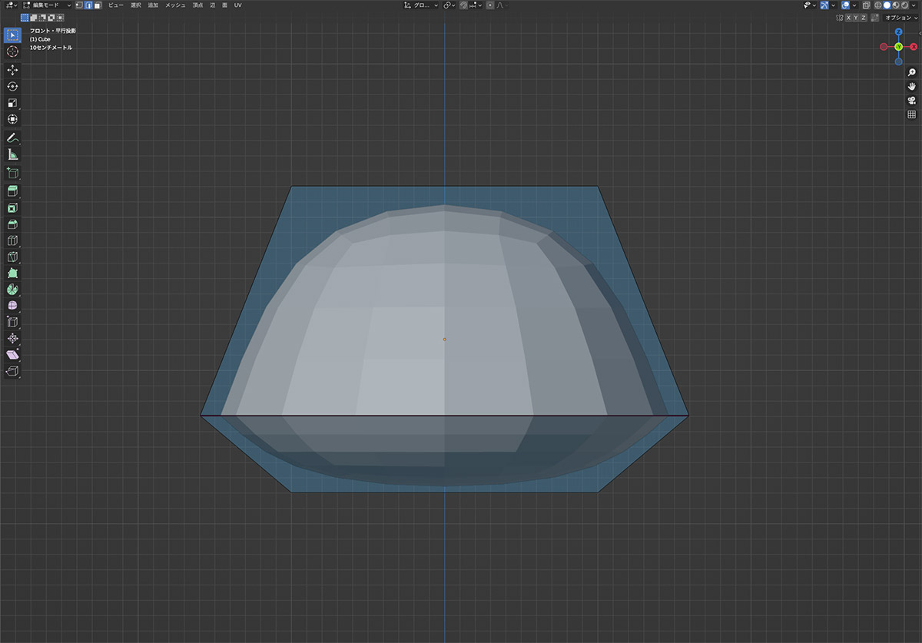Screen dimensions: 922x643
Task: Enable vertex select mode
Action: click(x=79, y=5)
